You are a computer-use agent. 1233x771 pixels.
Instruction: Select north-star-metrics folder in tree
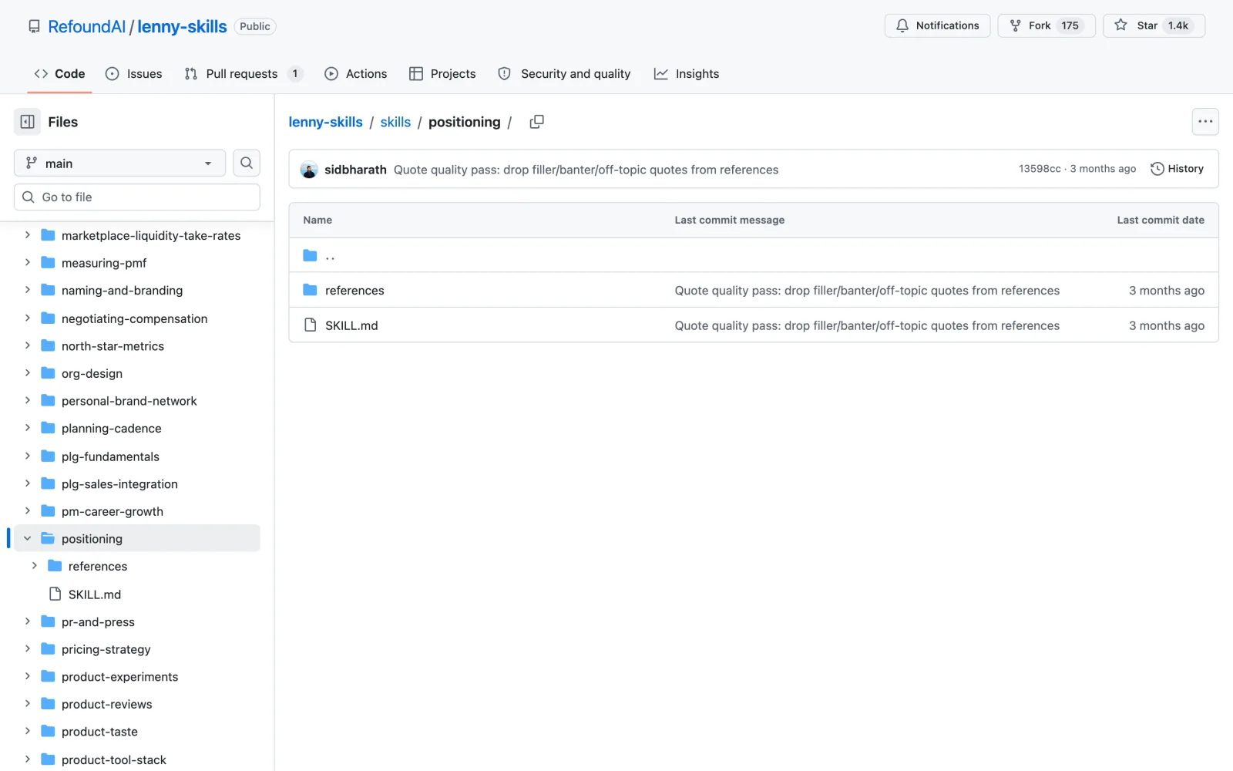[x=113, y=346]
